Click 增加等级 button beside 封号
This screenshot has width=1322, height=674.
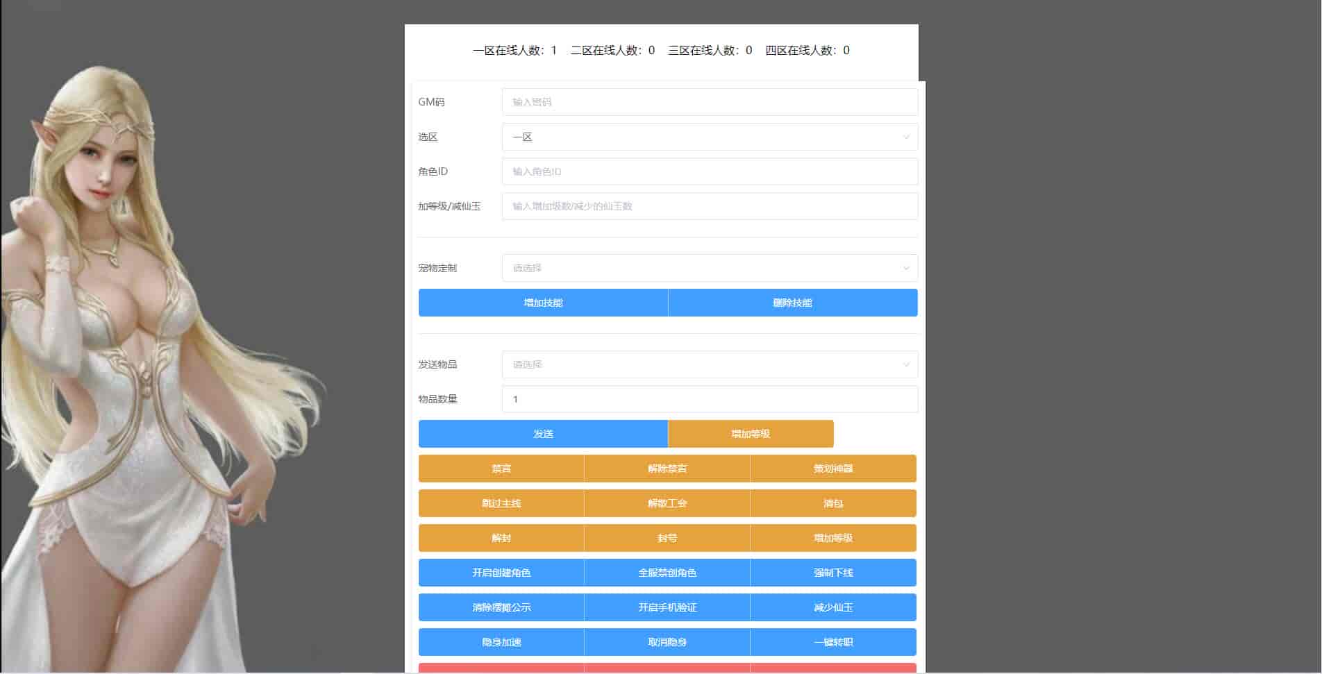833,538
